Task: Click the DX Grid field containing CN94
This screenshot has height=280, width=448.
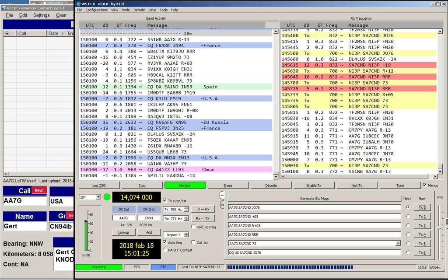Action: 149,218
